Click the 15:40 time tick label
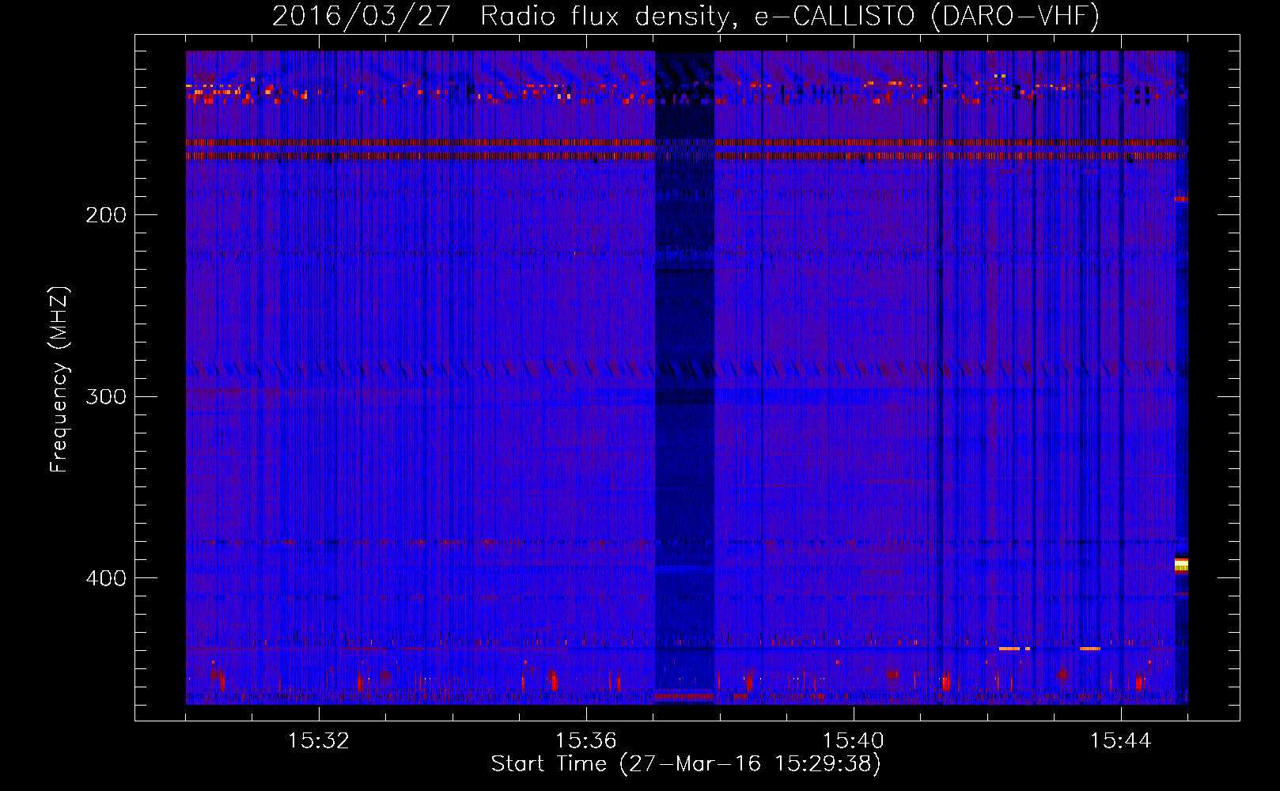 pos(854,741)
